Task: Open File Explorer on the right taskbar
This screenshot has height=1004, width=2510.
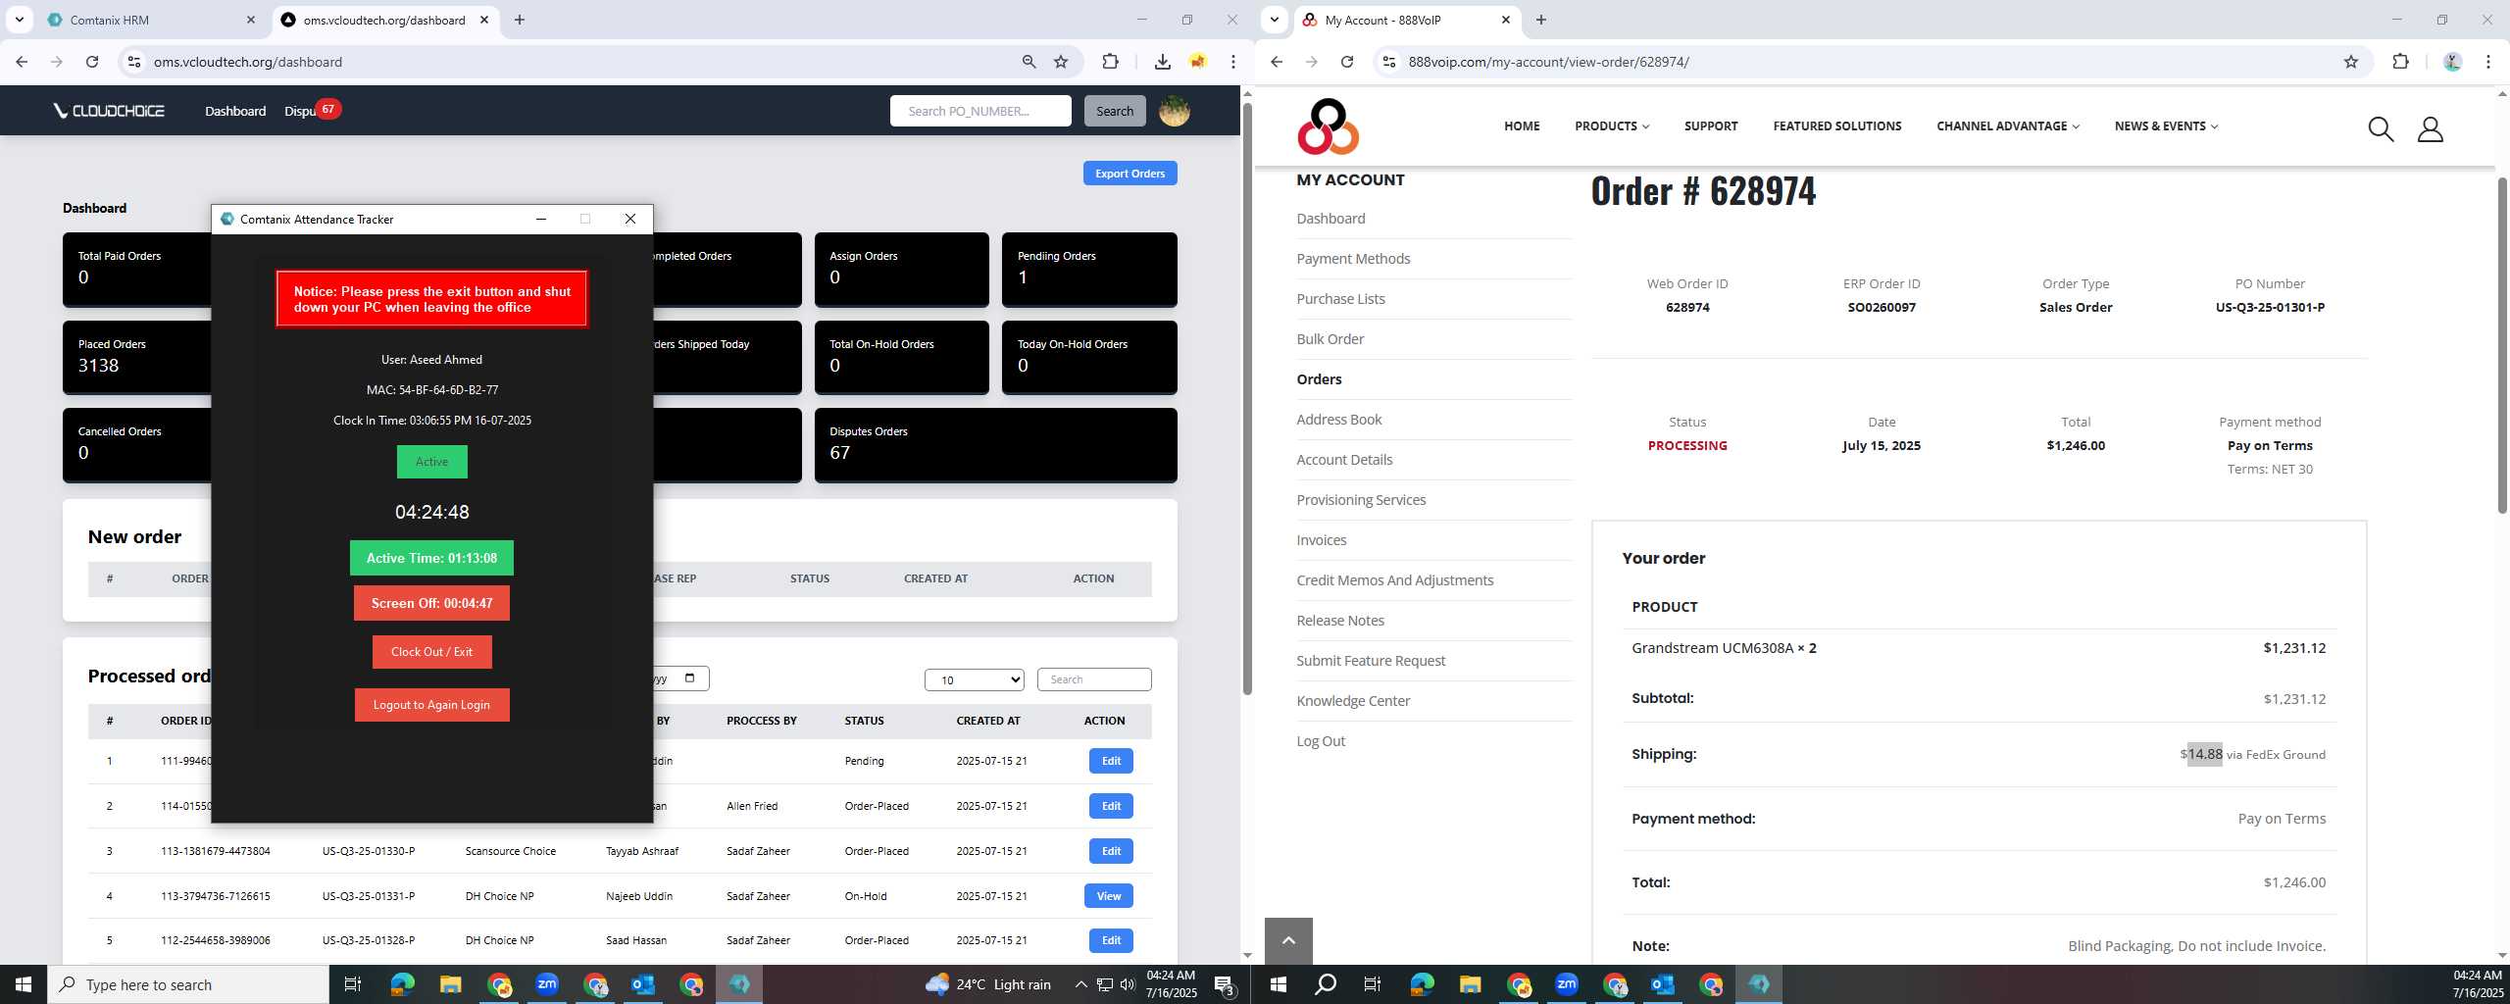Action: [x=1470, y=984]
